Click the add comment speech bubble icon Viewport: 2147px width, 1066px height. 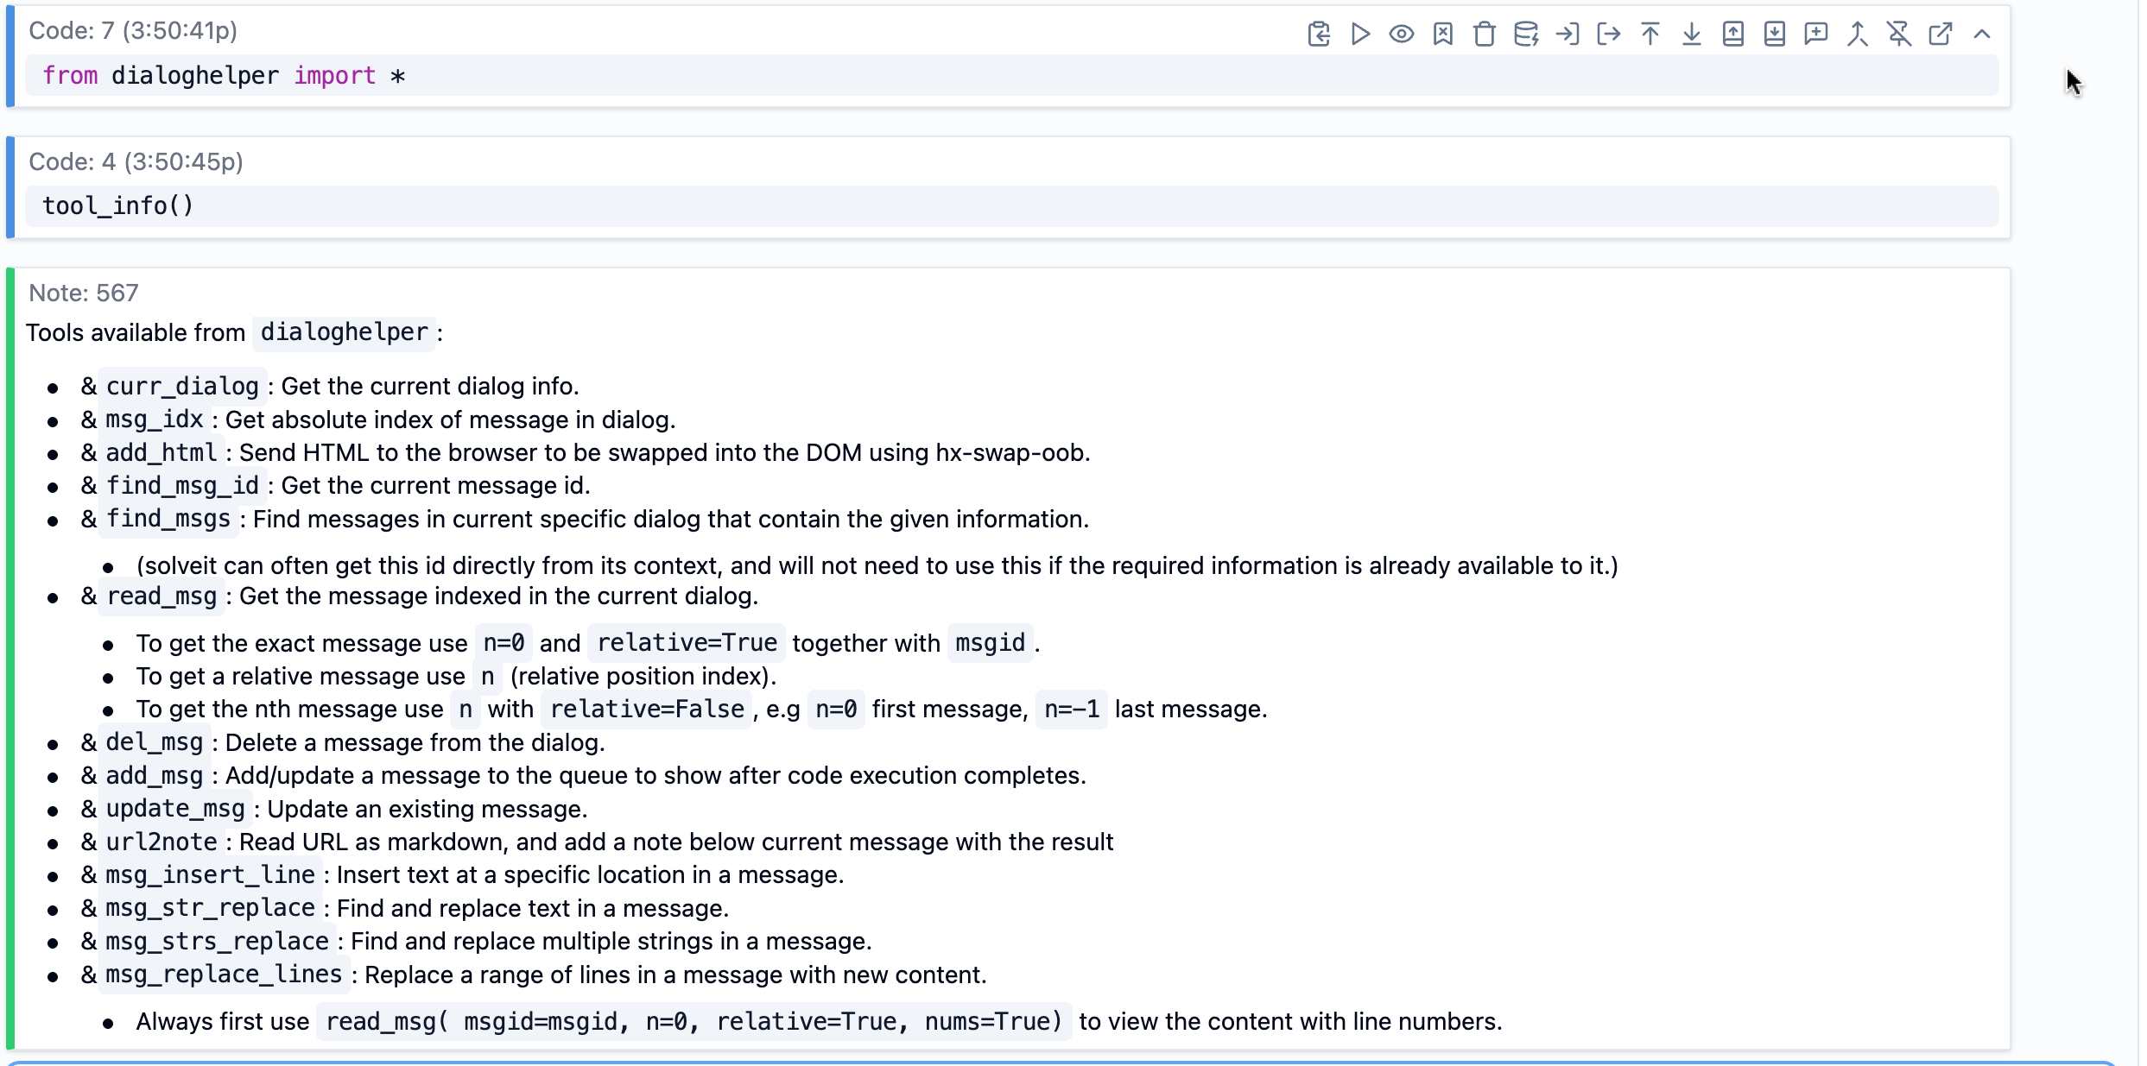tap(1816, 34)
